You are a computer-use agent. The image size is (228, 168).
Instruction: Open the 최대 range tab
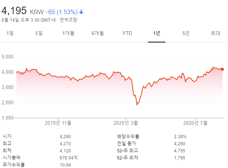click(215, 33)
